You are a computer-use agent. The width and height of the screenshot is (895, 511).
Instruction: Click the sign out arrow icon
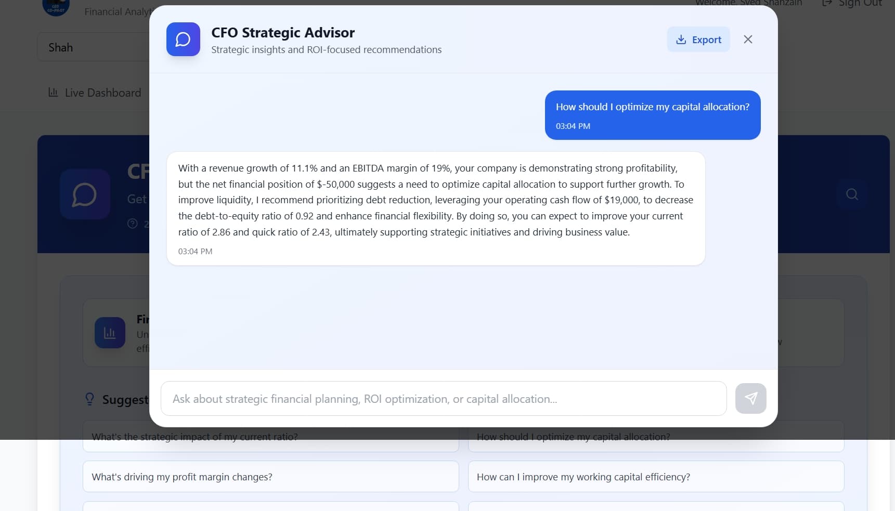827,3
